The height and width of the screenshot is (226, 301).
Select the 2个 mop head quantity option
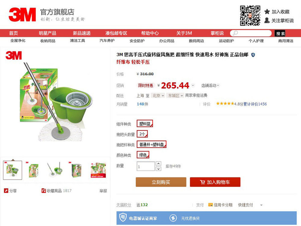[142, 134]
